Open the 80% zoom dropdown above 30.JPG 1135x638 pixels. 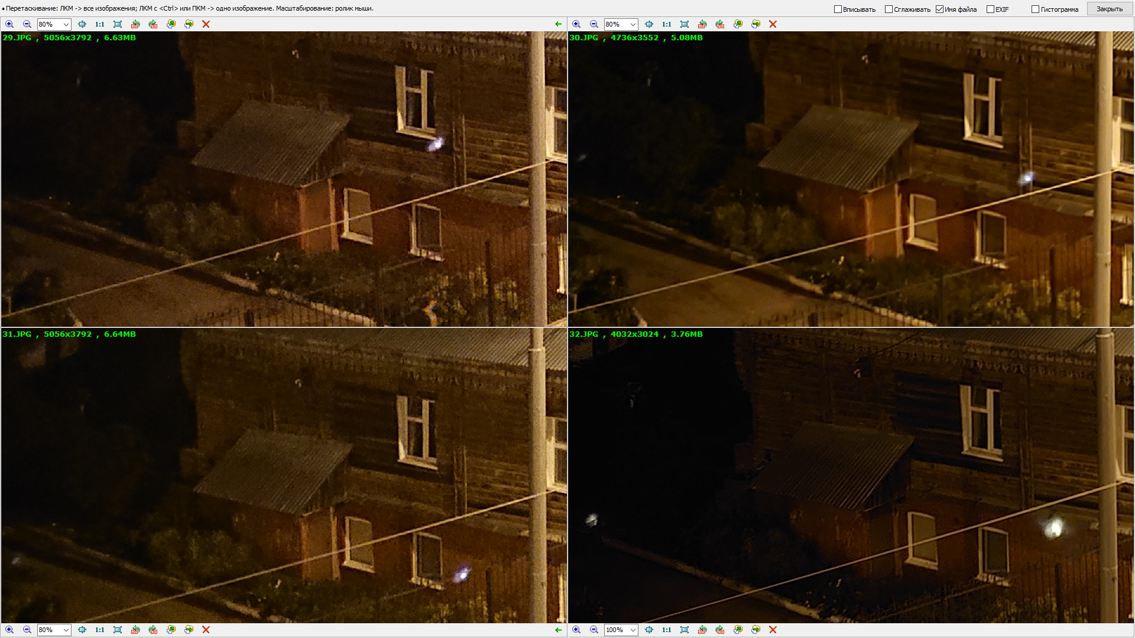click(x=633, y=24)
